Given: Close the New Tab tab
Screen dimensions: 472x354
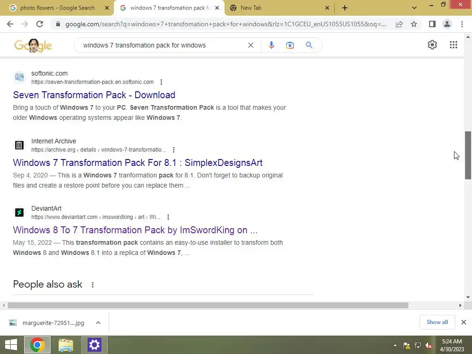Looking at the screenshot, I should tap(327, 8).
